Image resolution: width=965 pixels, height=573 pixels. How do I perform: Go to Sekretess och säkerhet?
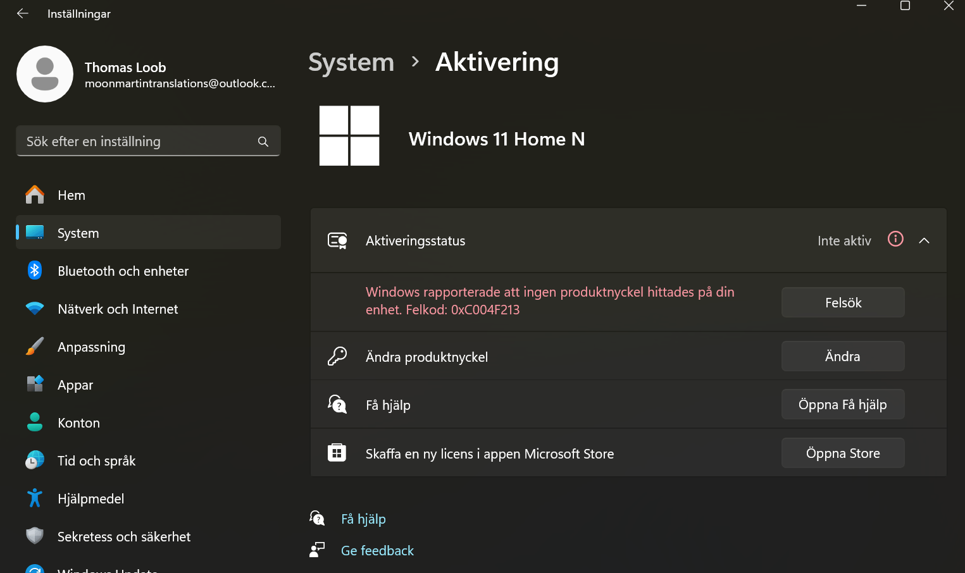pyautogui.click(x=148, y=536)
